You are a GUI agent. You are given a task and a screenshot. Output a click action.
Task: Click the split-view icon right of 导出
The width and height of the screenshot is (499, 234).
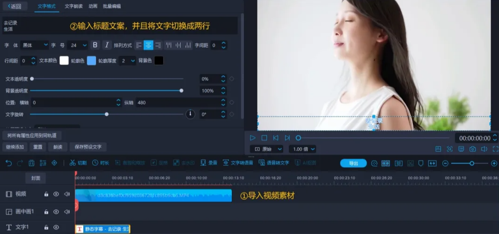[x=399, y=163]
